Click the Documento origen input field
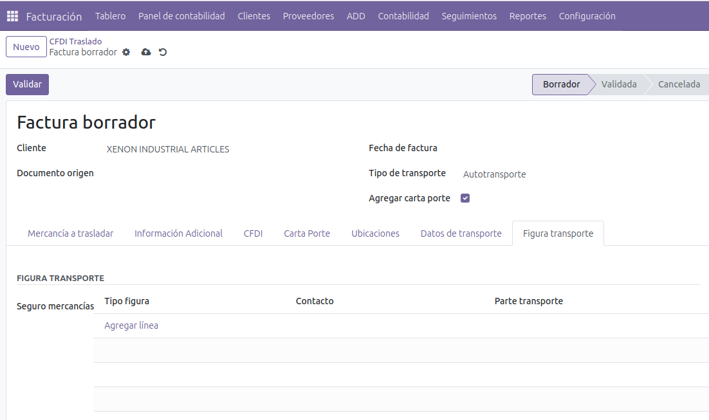 point(225,173)
